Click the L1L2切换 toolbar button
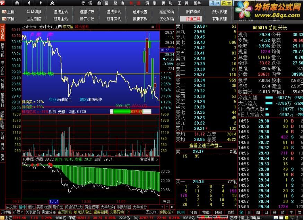The height and width of the screenshot is (220, 304). coord(34,12)
